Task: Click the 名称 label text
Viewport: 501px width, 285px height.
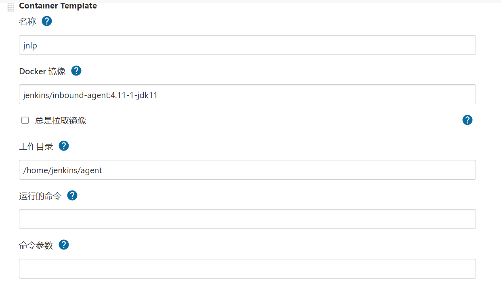Action: click(x=27, y=22)
